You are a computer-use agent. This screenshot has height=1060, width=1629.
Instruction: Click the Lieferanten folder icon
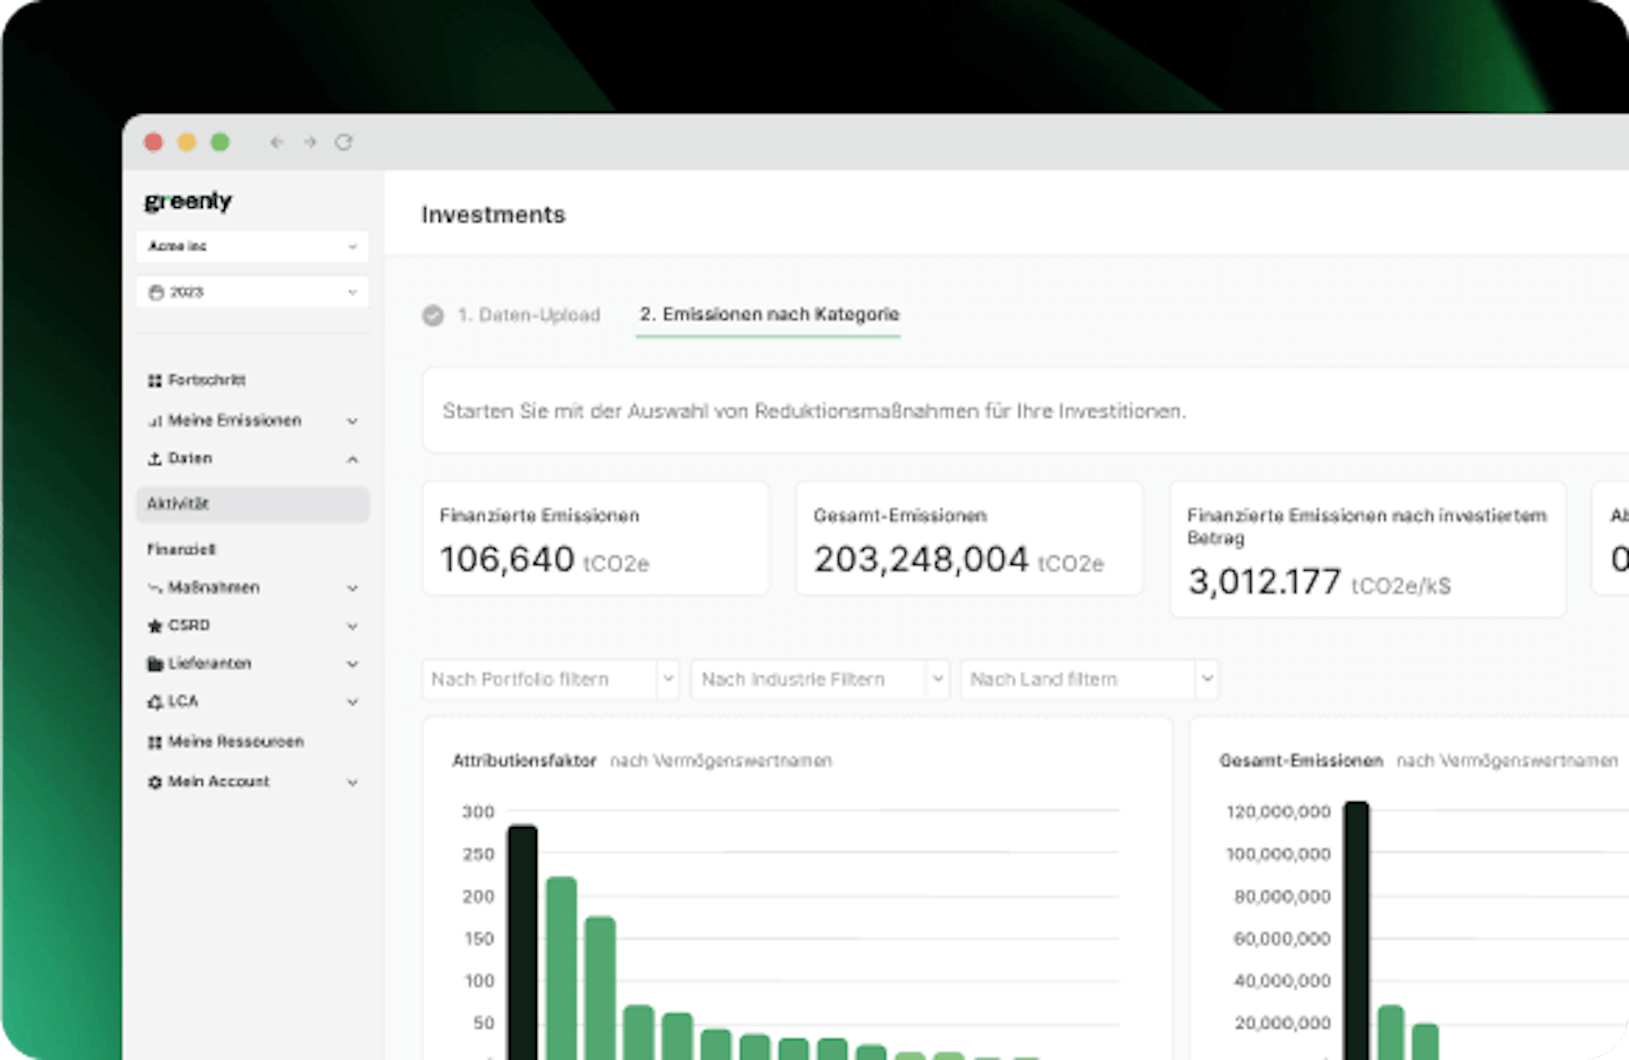coord(156,663)
